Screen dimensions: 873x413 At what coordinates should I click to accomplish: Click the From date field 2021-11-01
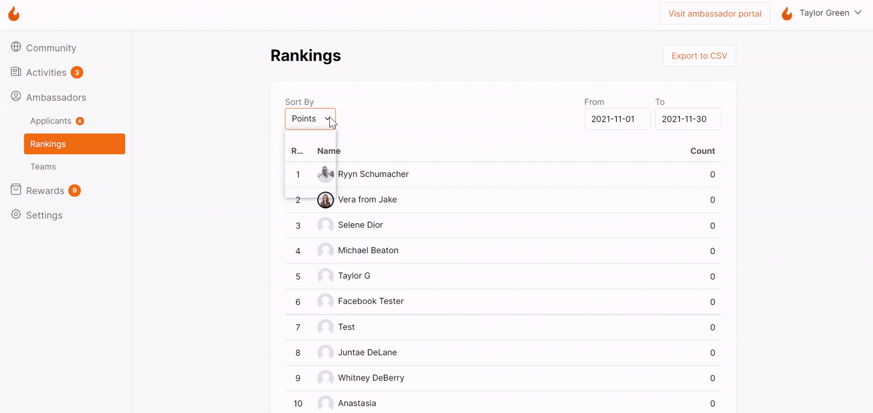(617, 119)
